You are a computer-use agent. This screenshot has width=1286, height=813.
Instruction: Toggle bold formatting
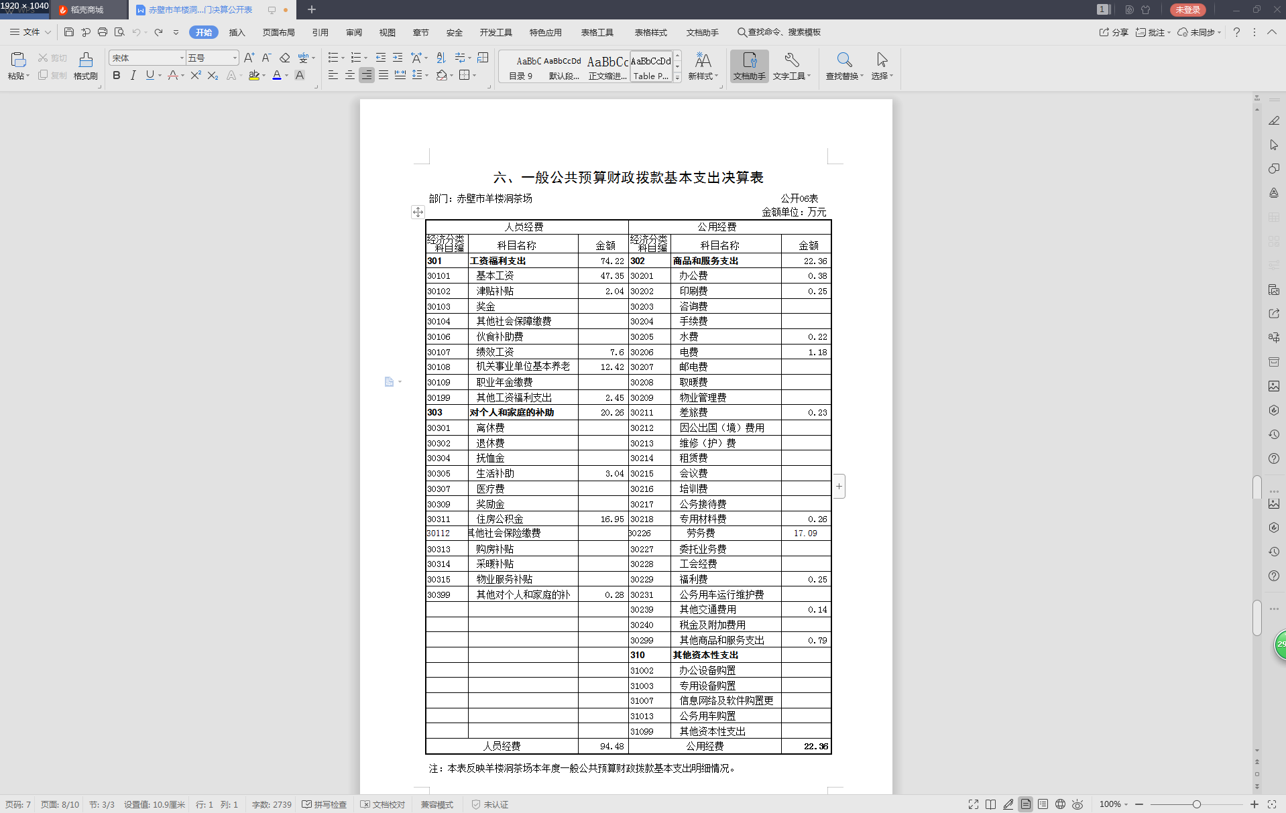(117, 76)
